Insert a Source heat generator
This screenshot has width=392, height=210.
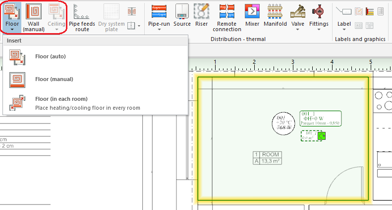182,15
